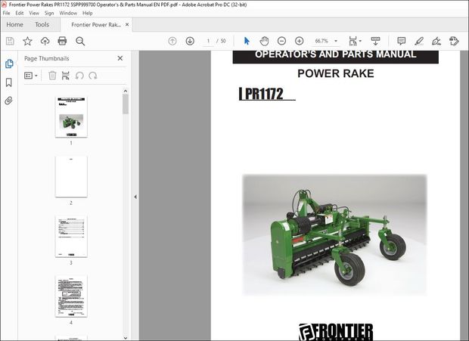
Task: Rotate page clockwise
Action: 93,76
